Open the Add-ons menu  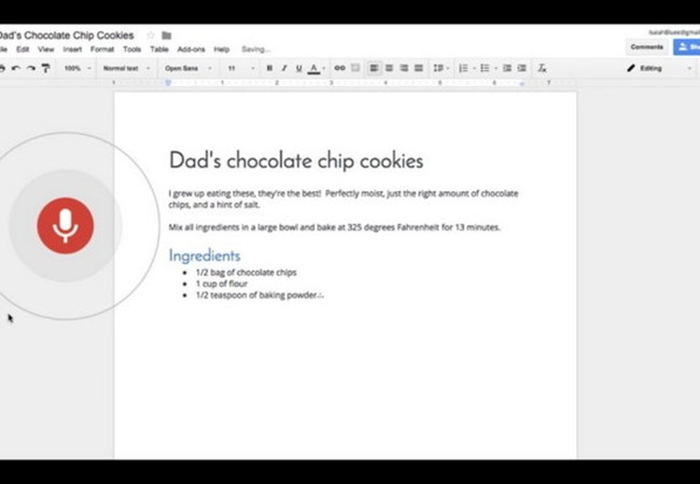(190, 49)
